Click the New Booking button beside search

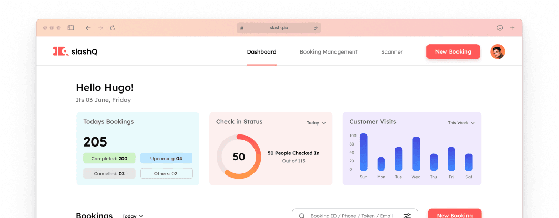[x=455, y=214]
